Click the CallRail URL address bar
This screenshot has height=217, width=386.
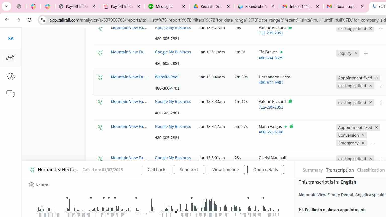[217, 20]
